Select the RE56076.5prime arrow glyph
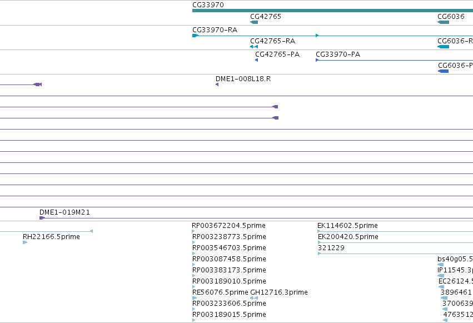The height and width of the screenshot is (323, 473). pos(195,298)
